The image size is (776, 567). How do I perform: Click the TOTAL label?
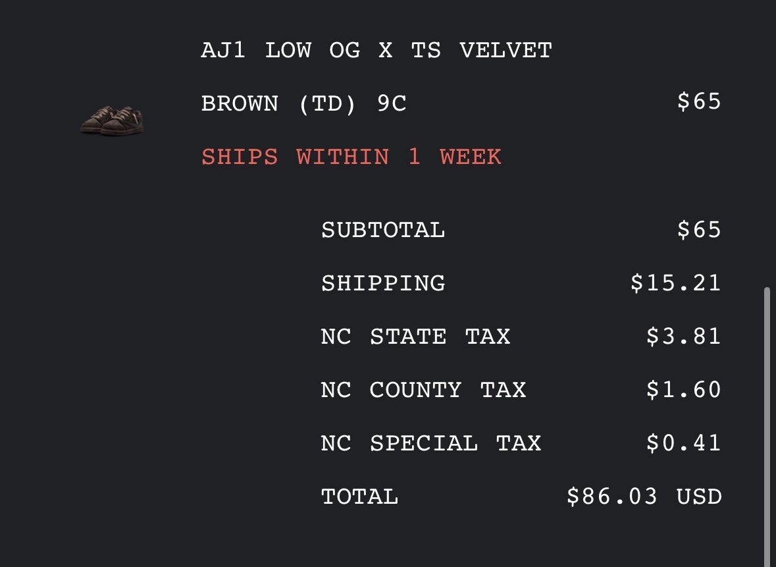pos(360,497)
